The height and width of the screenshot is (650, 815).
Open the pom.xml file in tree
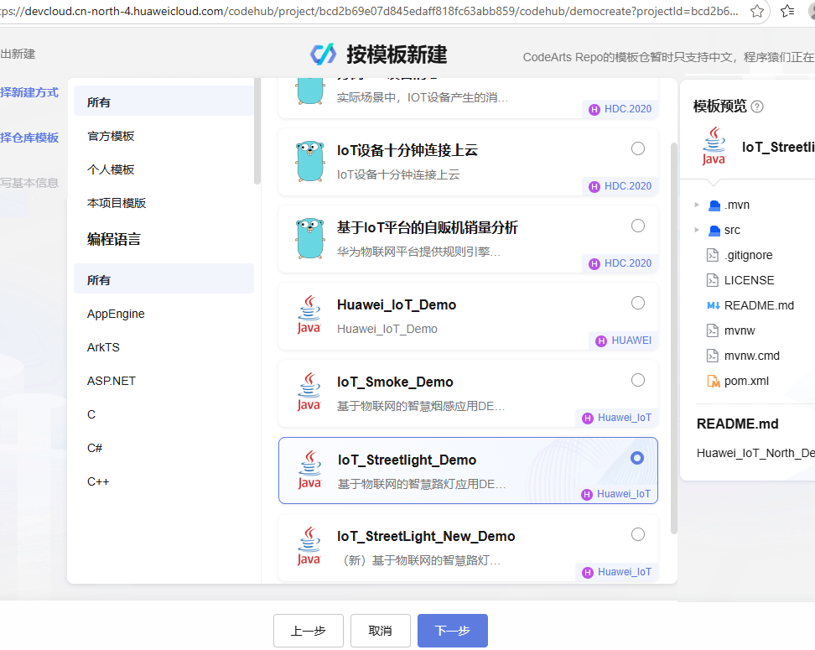[746, 381]
